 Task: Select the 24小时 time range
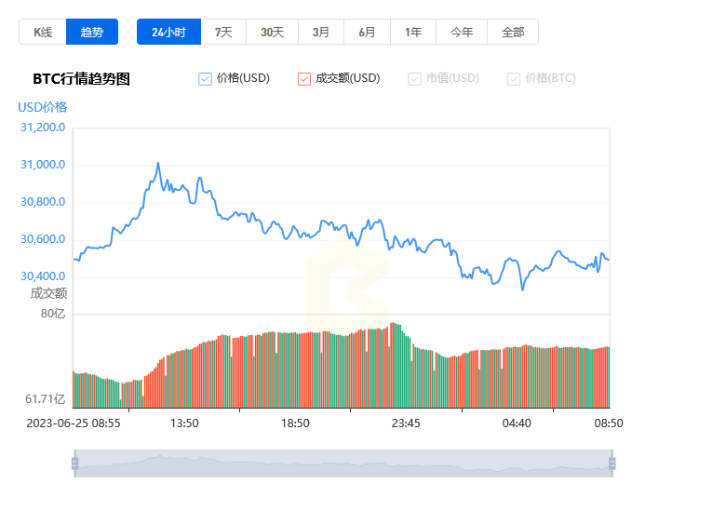168,32
